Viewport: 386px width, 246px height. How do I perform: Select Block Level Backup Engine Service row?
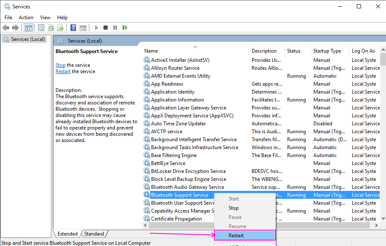point(261,179)
